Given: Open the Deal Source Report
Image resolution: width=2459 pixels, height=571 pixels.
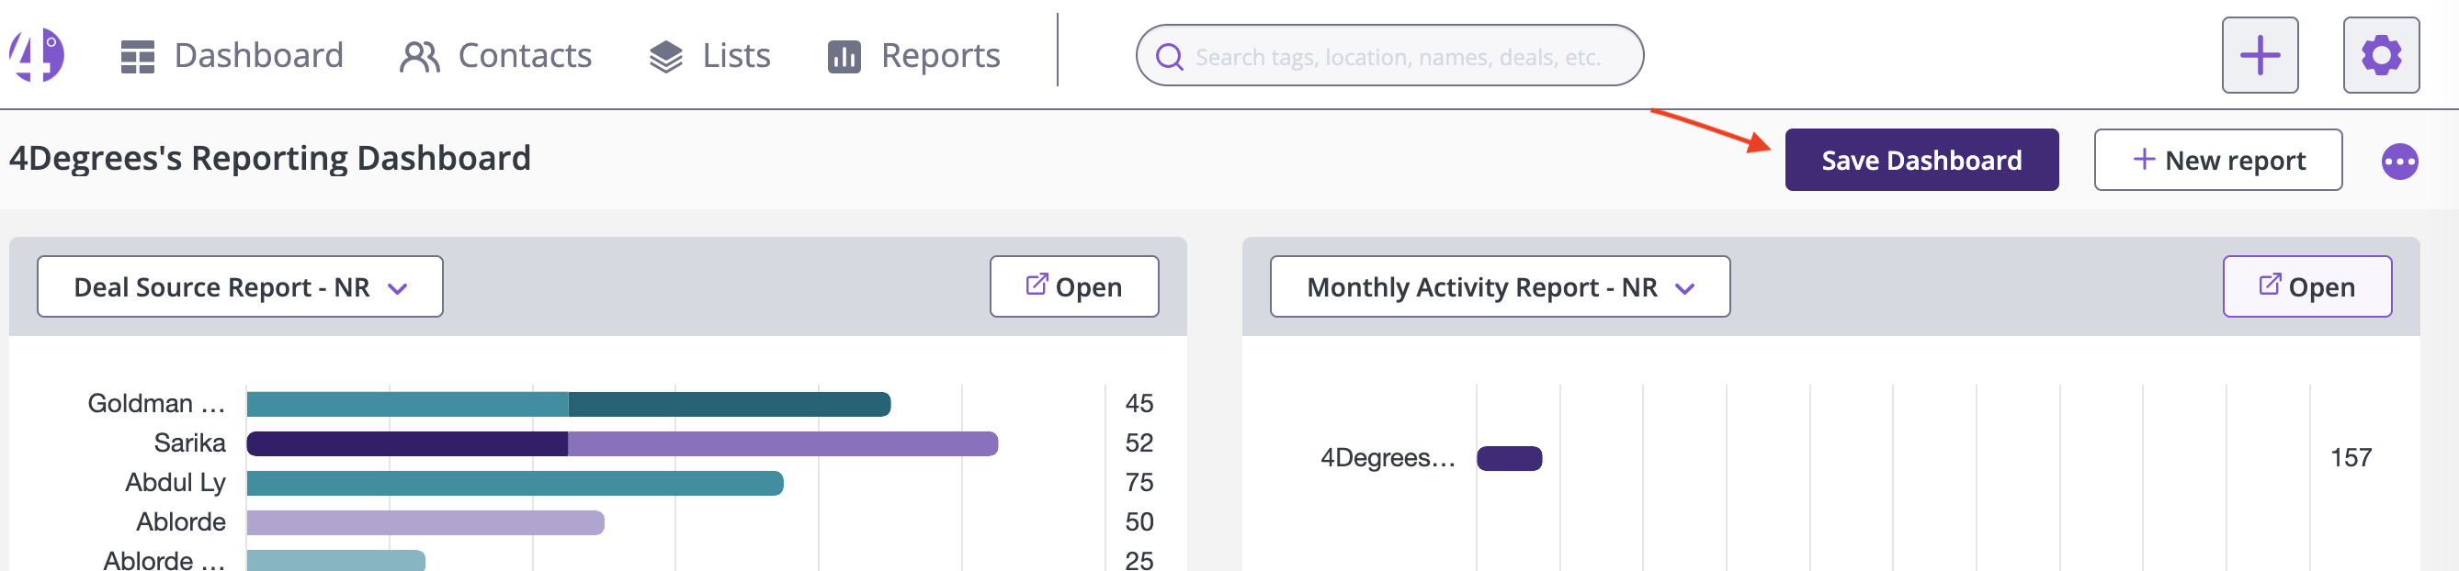Looking at the screenshot, I should pos(1073,287).
